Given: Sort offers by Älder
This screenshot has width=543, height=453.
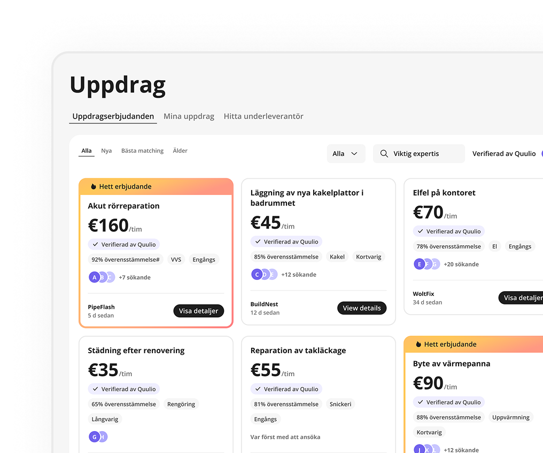Looking at the screenshot, I should pos(180,151).
